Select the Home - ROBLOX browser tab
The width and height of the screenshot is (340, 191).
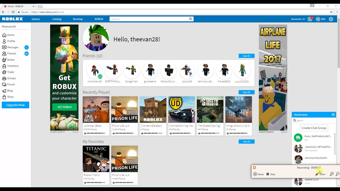(19, 6)
